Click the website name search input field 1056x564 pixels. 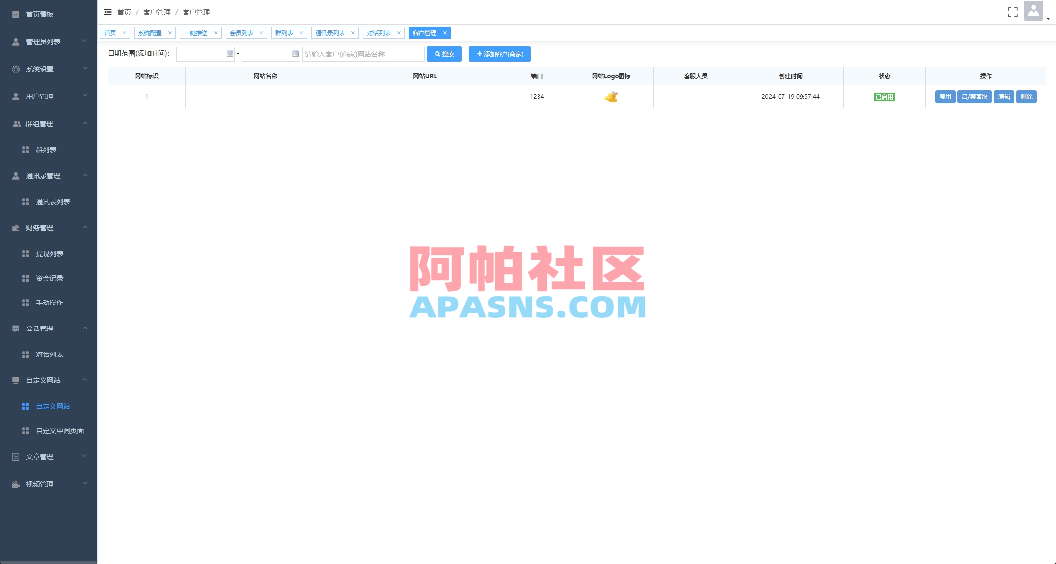tap(363, 54)
